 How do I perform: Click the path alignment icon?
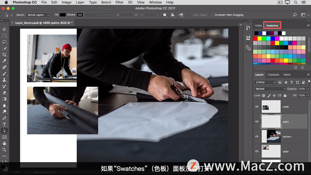click(x=173, y=15)
